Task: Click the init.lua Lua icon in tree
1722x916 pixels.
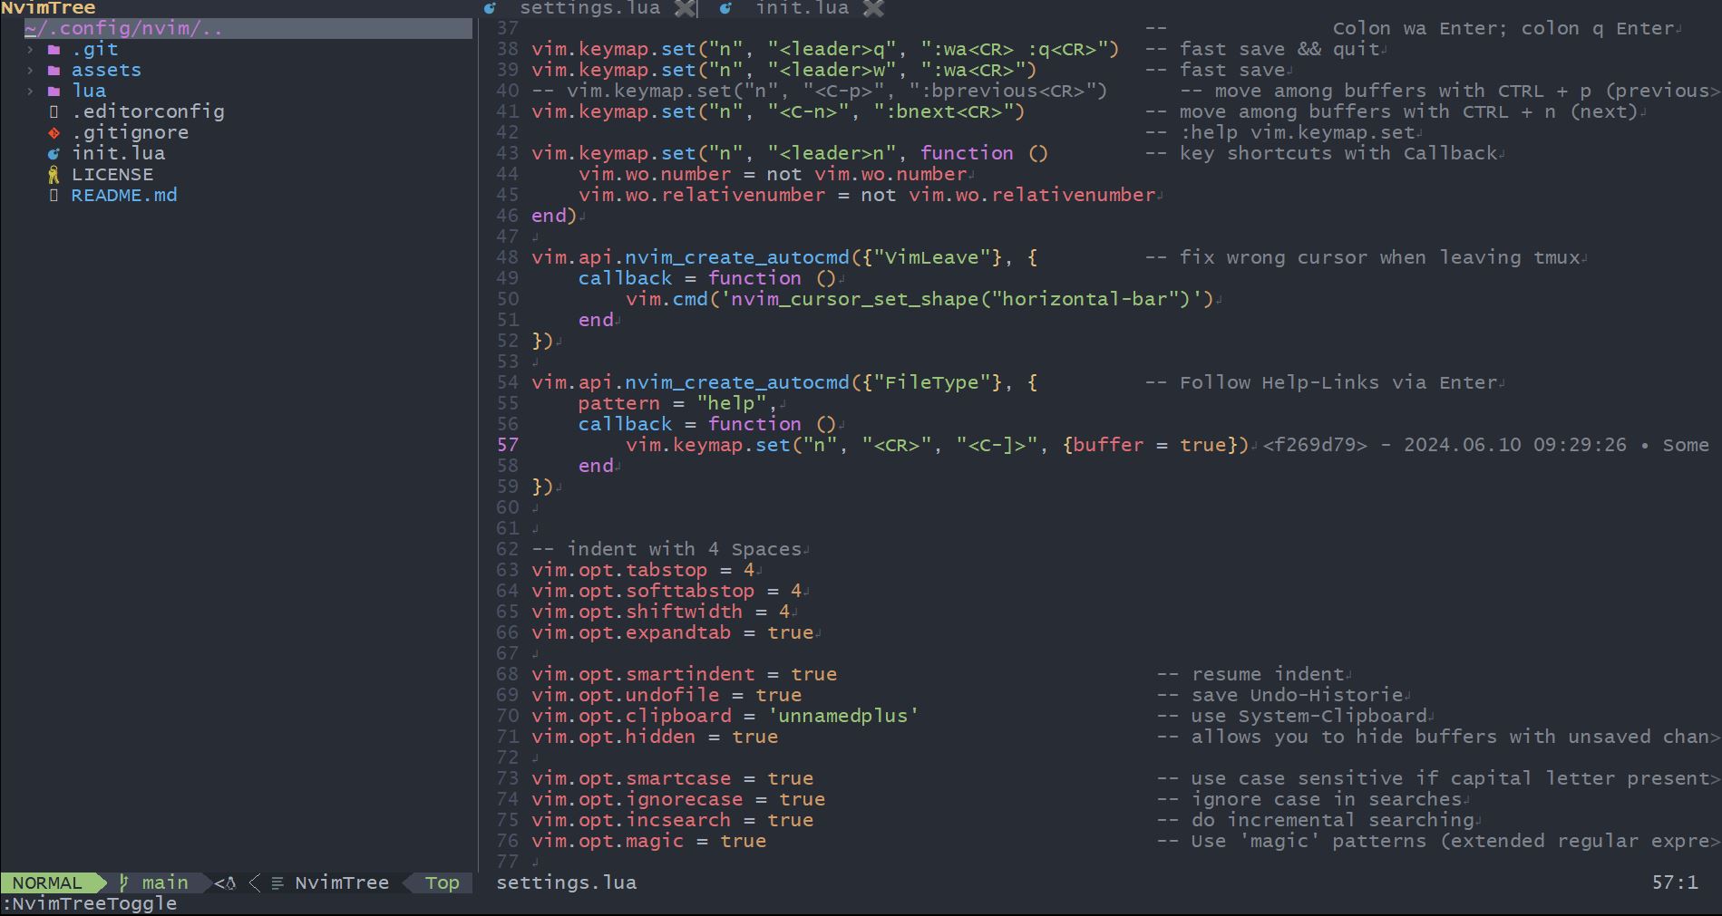Action: click(x=54, y=154)
